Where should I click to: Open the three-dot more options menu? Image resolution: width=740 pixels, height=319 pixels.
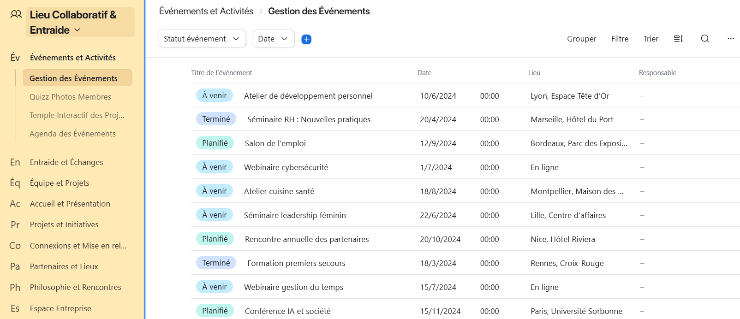point(730,39)
